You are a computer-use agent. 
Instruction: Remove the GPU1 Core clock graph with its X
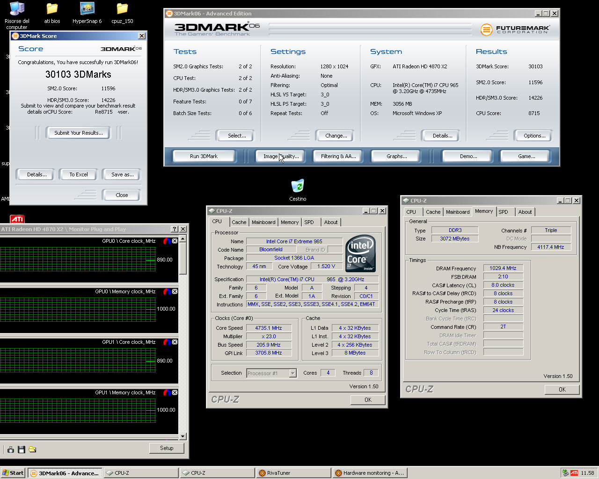pyautogui.click(x=175, y=342)
